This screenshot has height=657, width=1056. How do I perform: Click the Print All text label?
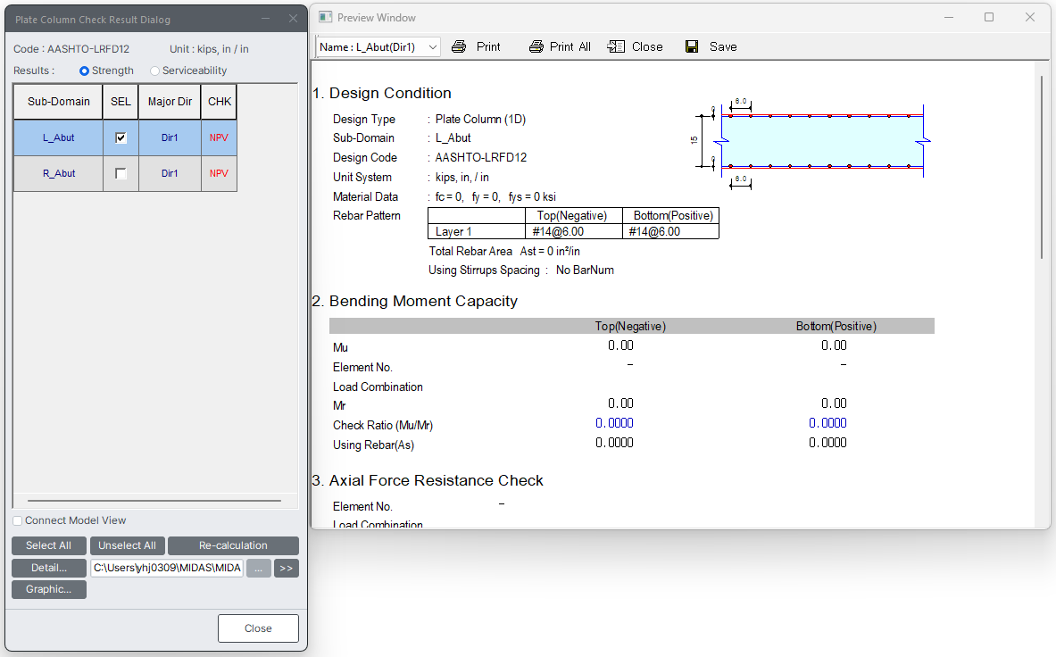[x=570, y=46]
